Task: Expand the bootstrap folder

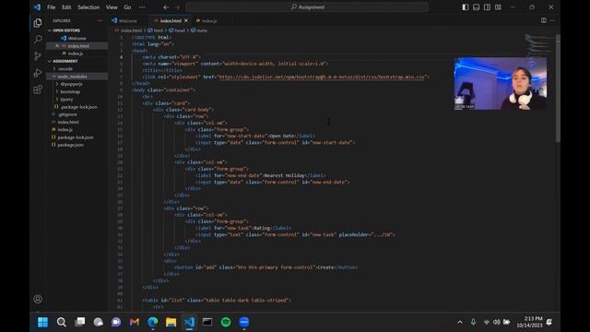Action: [x=57, y=91]
